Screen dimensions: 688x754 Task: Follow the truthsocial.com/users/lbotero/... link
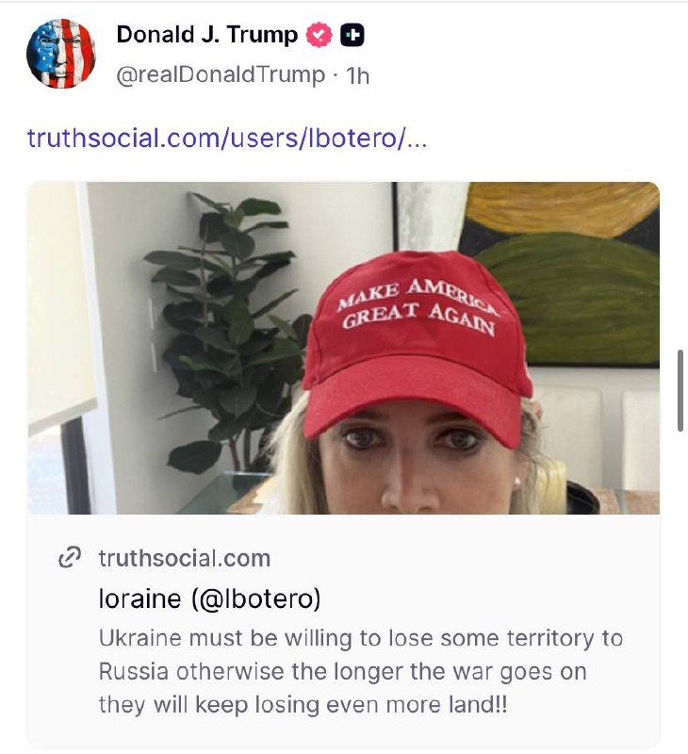click(227, 138)
